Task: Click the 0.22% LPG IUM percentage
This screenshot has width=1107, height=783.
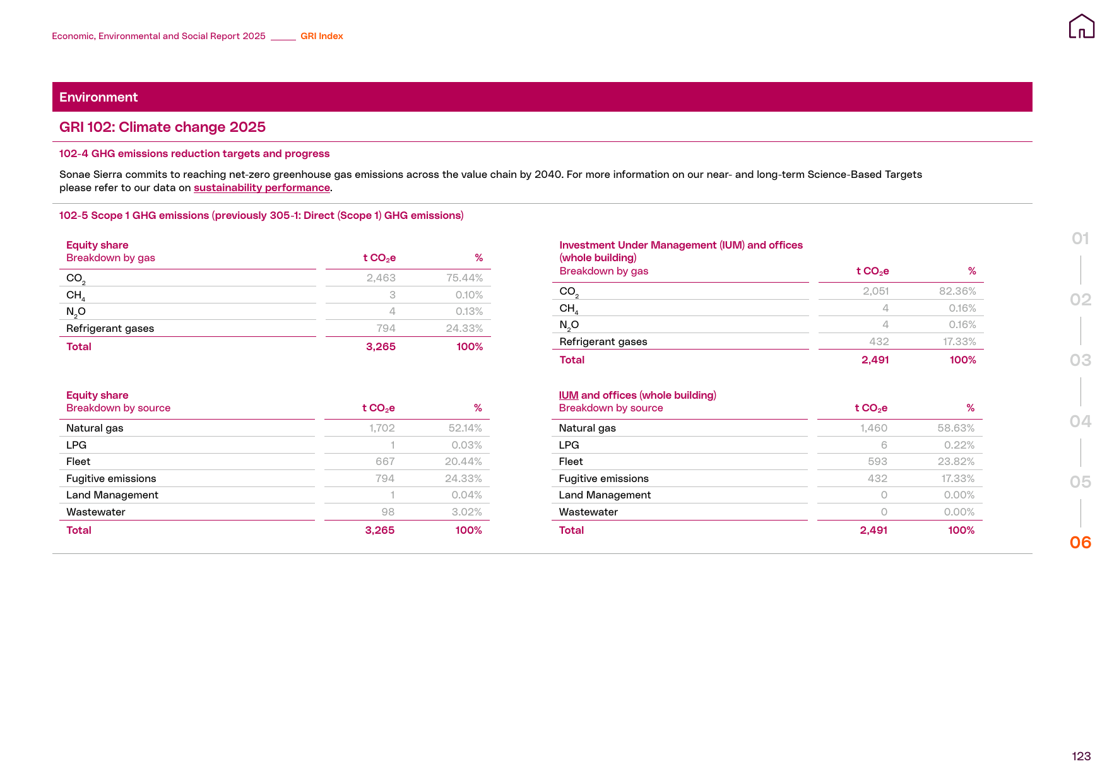Action: pyautogui.click(x=959, y=445)
